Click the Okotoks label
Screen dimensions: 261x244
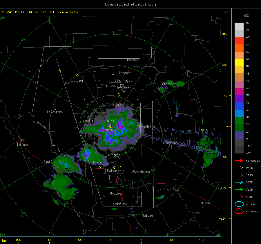[x=116, y=194]
